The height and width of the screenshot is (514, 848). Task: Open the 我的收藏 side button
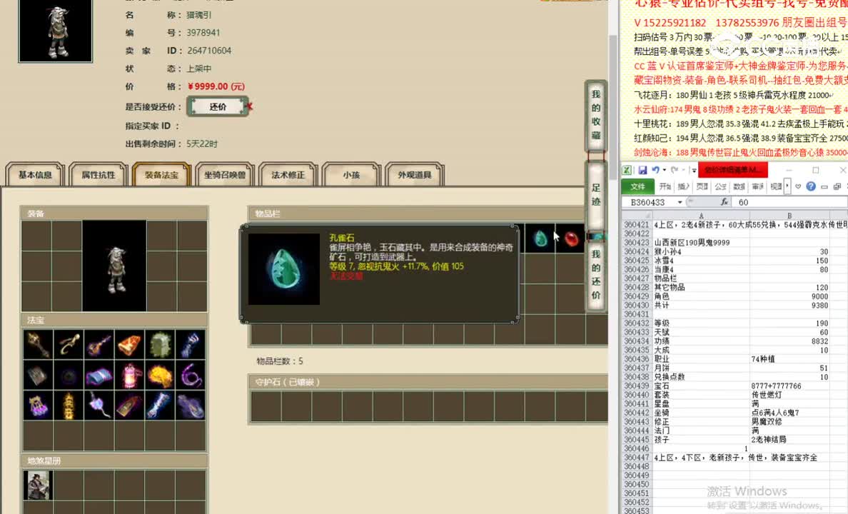[595, 115]
